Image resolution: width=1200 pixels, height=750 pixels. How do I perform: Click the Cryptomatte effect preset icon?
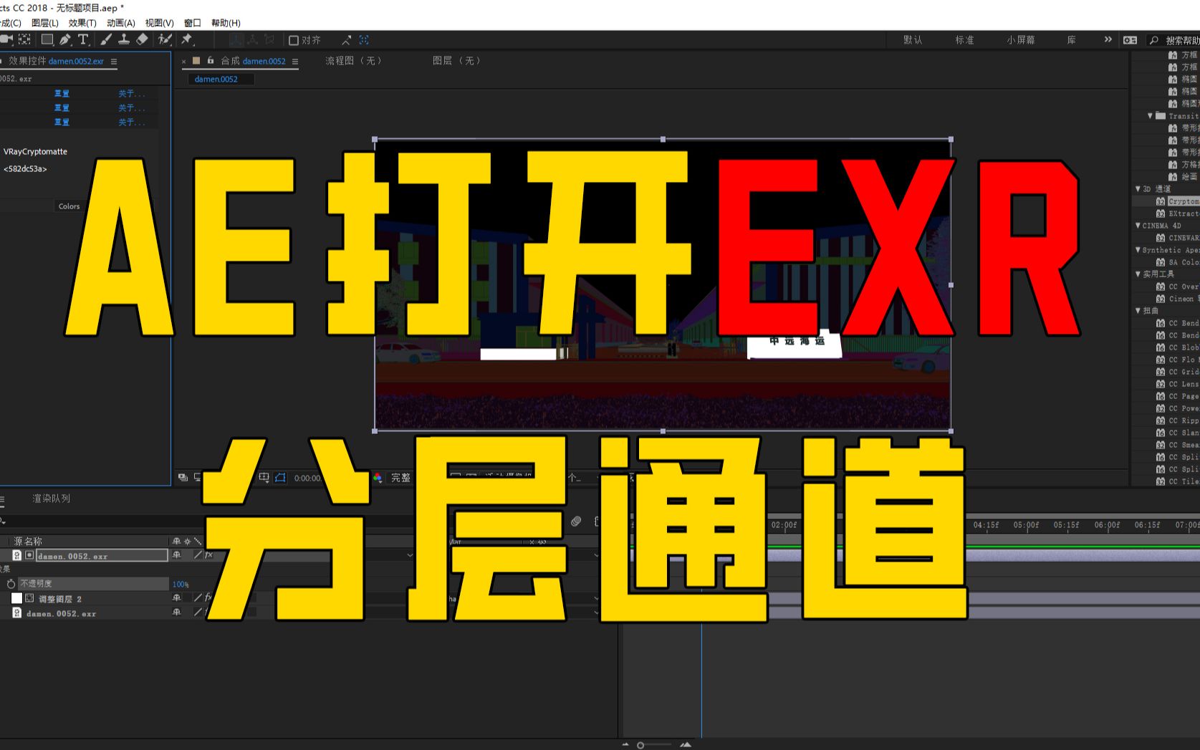coord(1161,201)
